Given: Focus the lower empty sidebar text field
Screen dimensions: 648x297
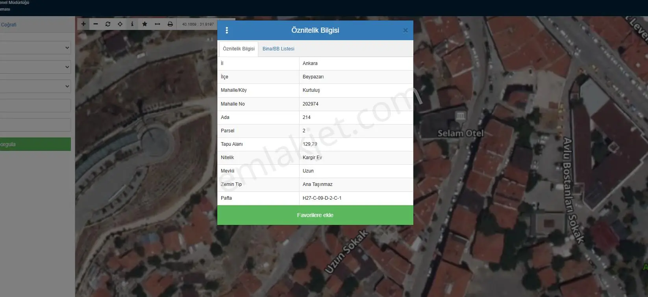Looking at the screenshot, I should (x=35, y=125).
